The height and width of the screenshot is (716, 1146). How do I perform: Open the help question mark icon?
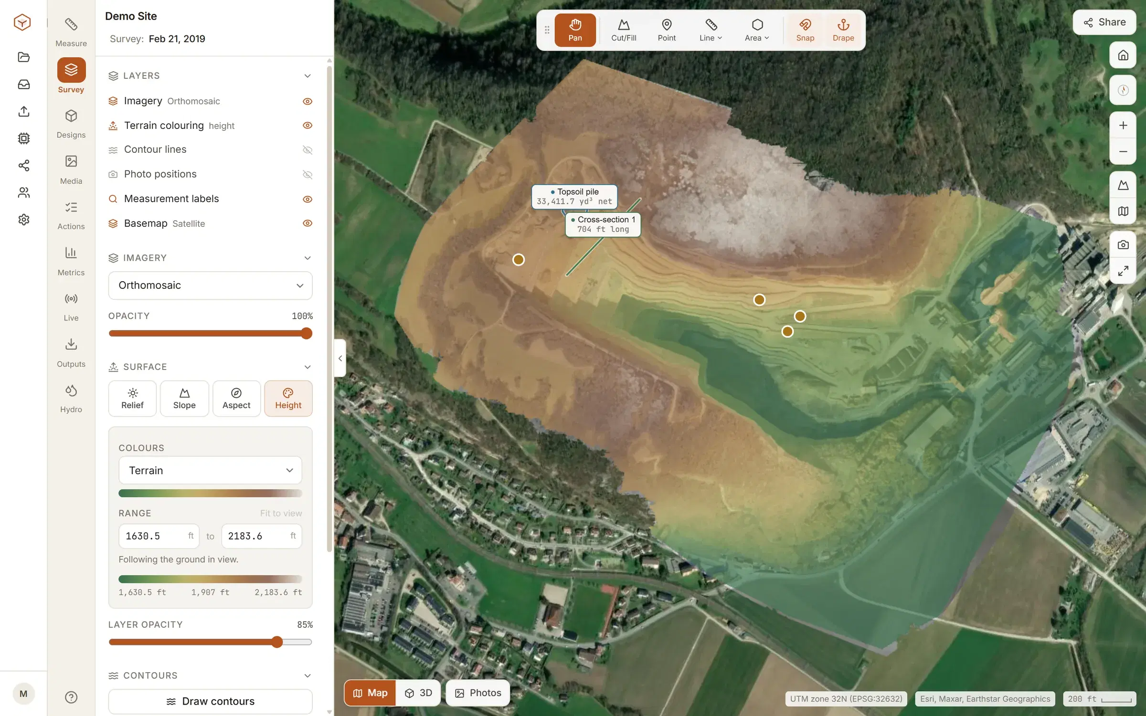pos(71,697)
